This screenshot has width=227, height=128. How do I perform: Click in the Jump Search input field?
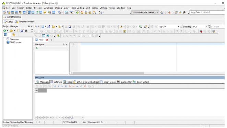click(x=207, y=12)
